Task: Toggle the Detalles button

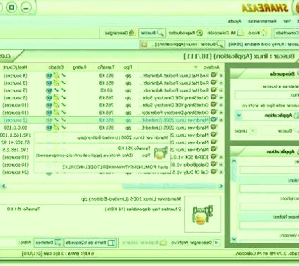Action: pyautogui.click(x=48, y=243)
